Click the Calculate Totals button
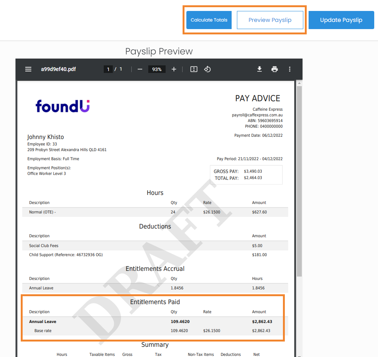 tap(209, 20)
